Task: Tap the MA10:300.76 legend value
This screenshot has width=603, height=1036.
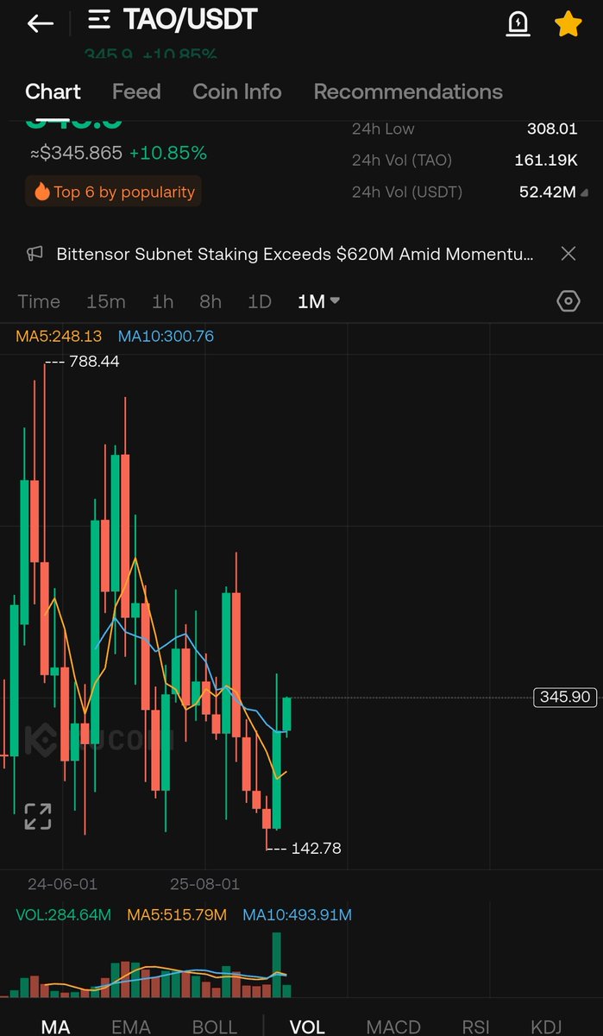Action: 166,336
